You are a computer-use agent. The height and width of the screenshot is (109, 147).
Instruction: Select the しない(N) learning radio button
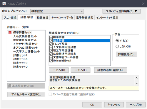point(117,46)
